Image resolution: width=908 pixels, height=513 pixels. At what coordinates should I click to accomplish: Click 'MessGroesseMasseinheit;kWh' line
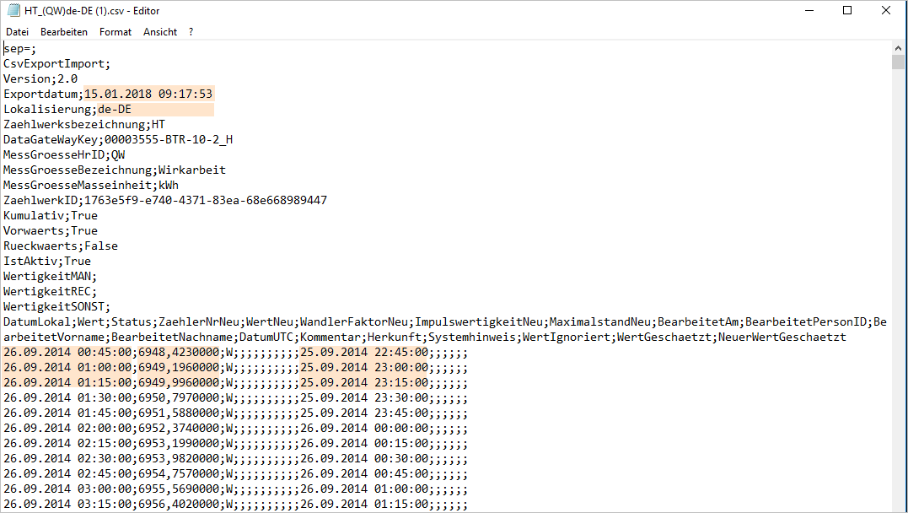point(91,185)
